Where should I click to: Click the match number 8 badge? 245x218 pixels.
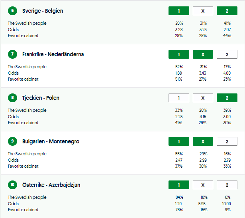click(x=12, y=98)
